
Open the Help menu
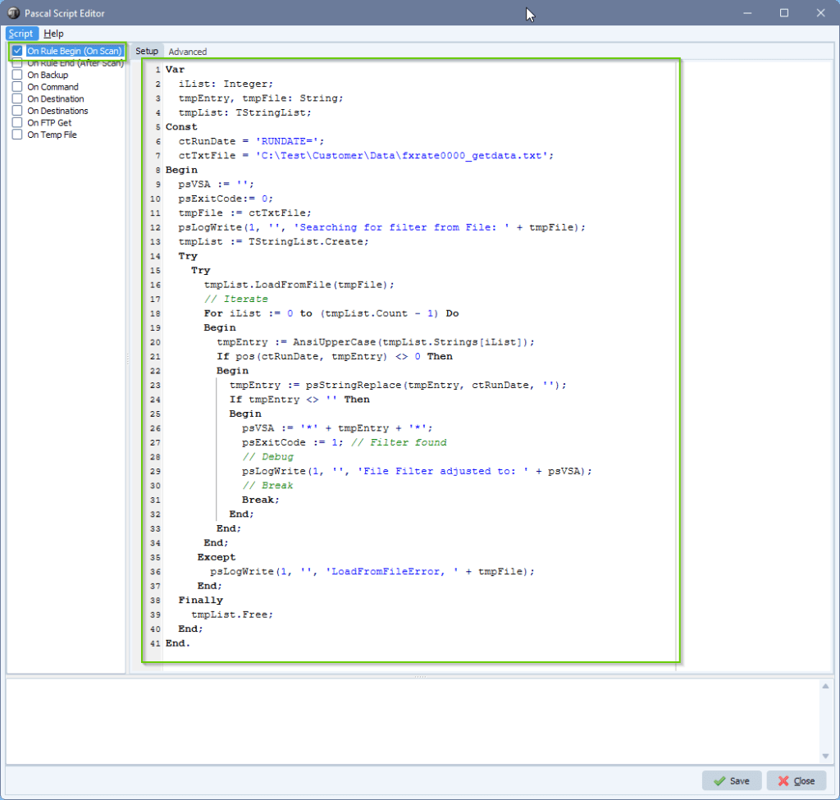point(52,34)
